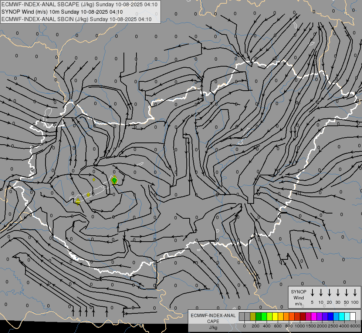Image resolution: width=362 pixels, height=333 pixels.
Task: Click the 'm/s' unit in wind legend
Action: 298,304
